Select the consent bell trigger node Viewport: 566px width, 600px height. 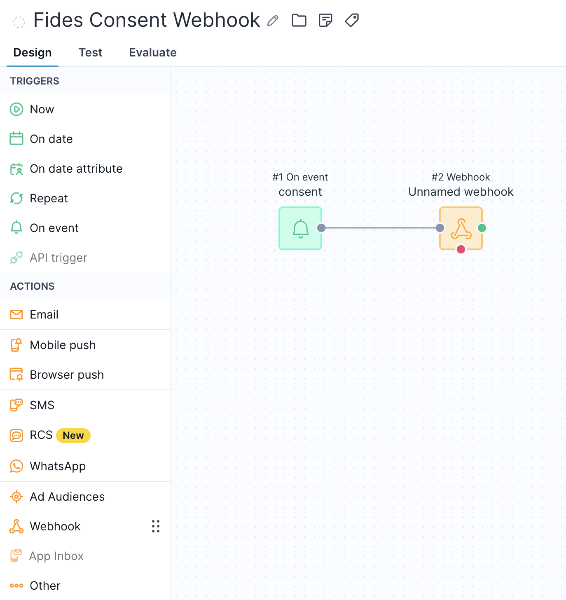pyautogui.click(x=300, y=228)
